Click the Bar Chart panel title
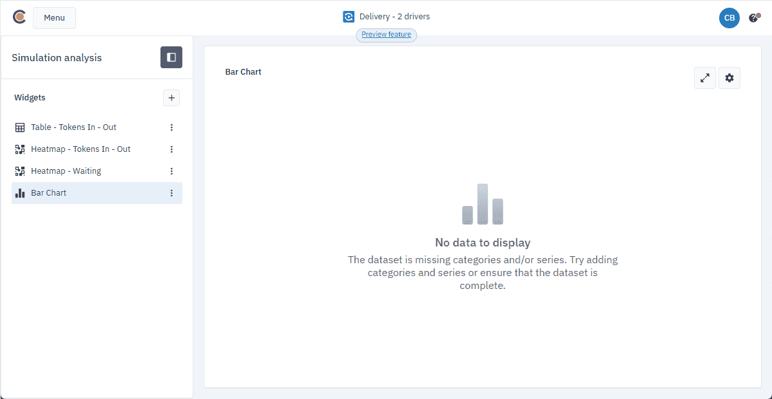772x399 pixels. [x=243, y=72]
